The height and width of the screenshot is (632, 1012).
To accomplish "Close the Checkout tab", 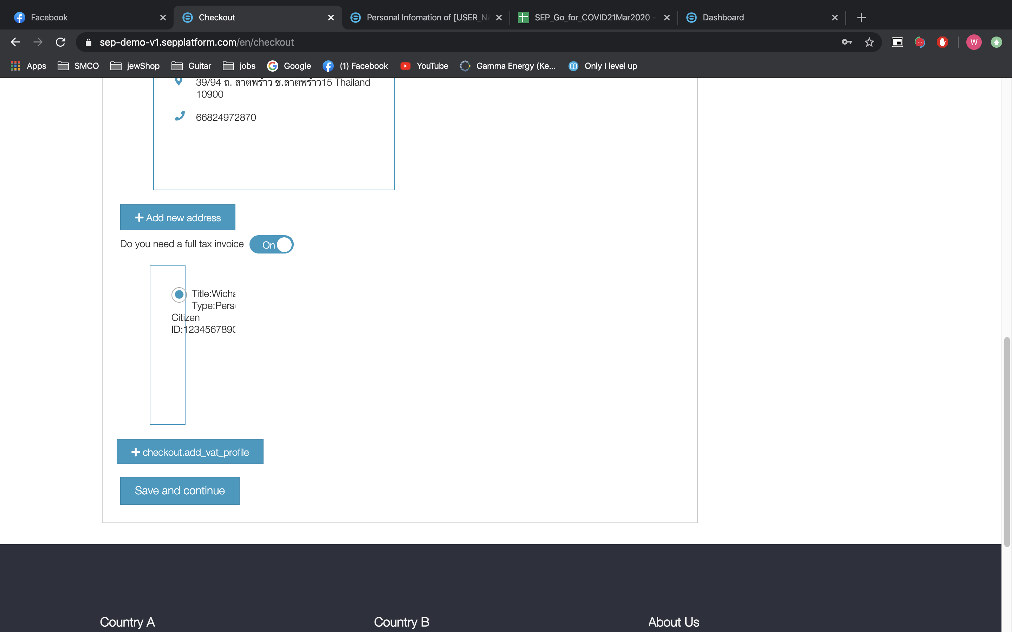I will pyautogui.click(x=331, y=18).
